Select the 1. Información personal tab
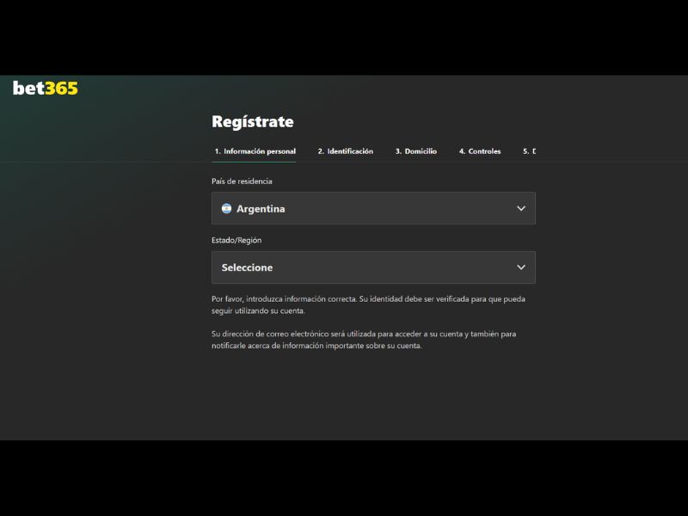 (x=255, y=151)
